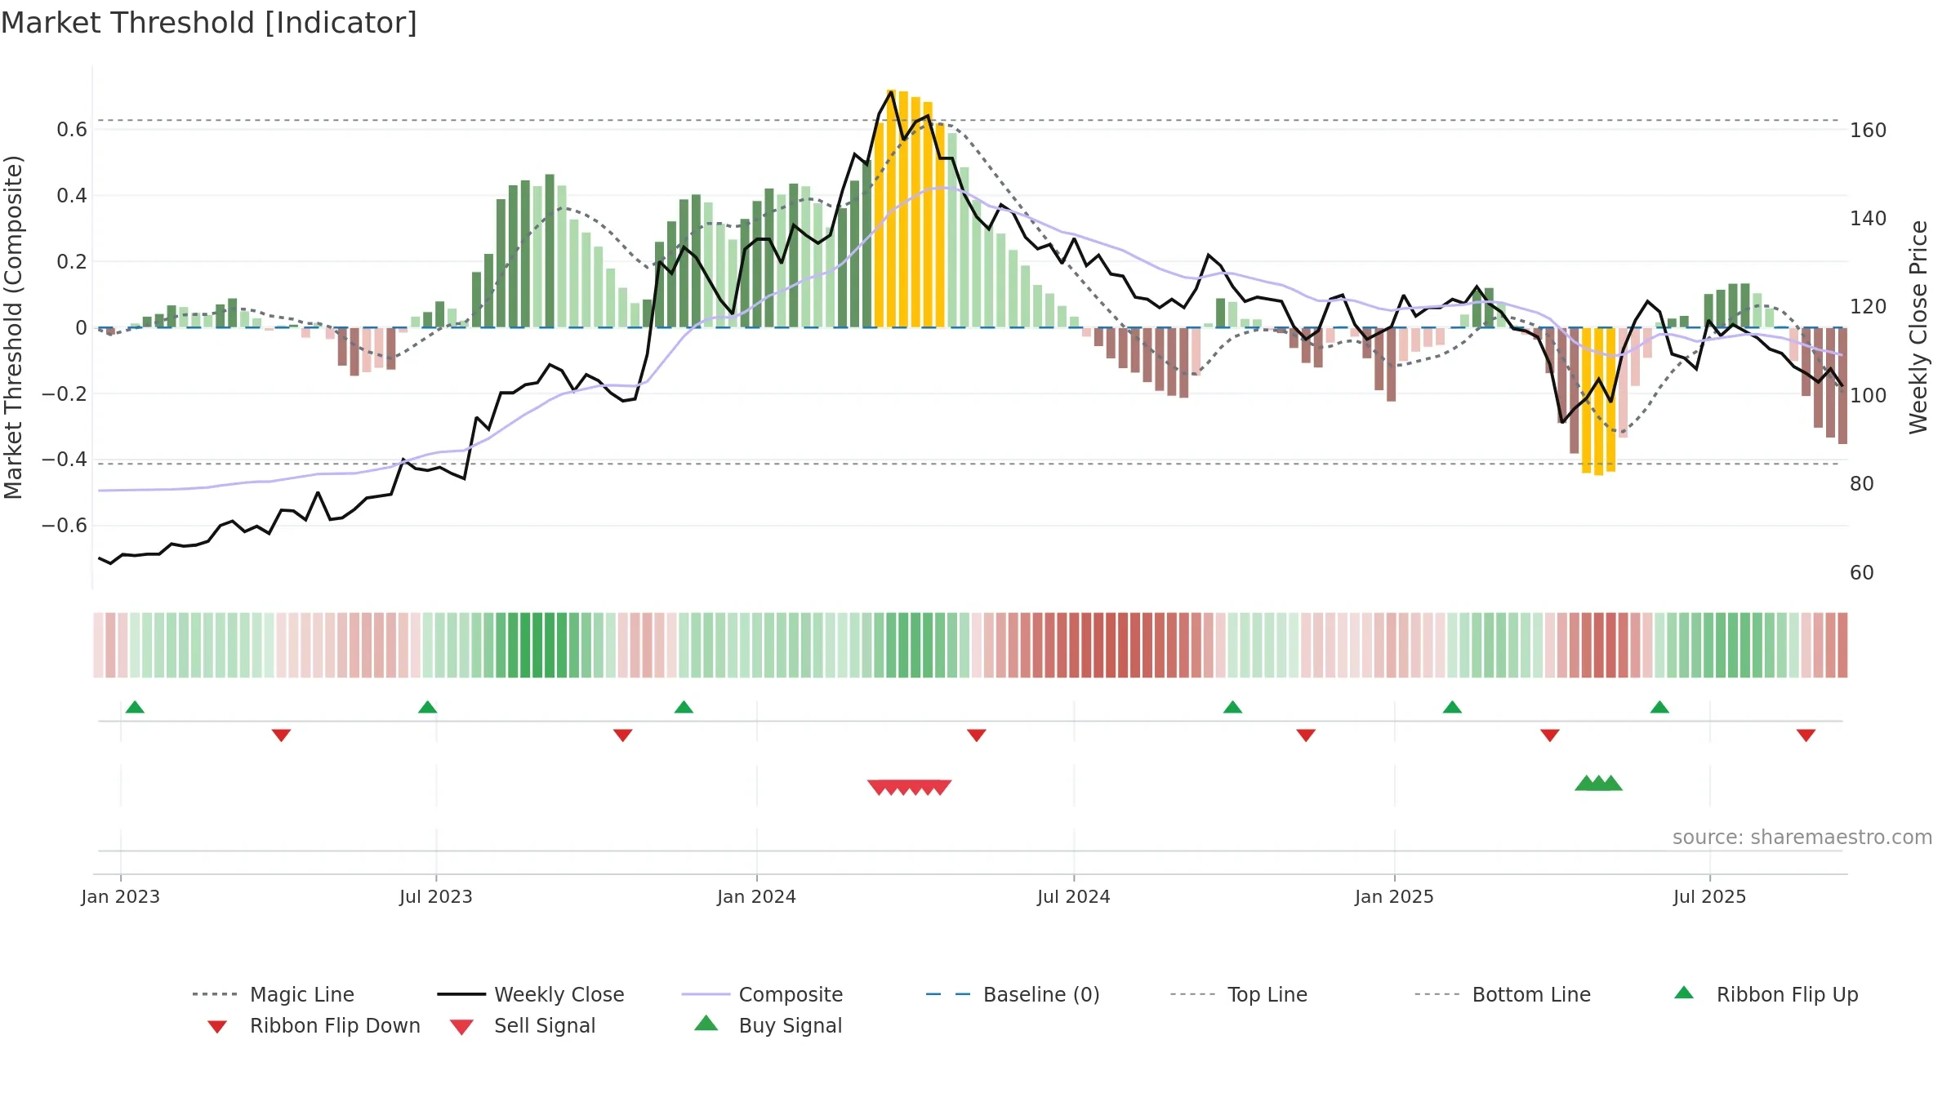Screen dimensions: 1960x1102
Task: Click the Jul 2024 x-axis label
Action: [x=1074, y=896]
